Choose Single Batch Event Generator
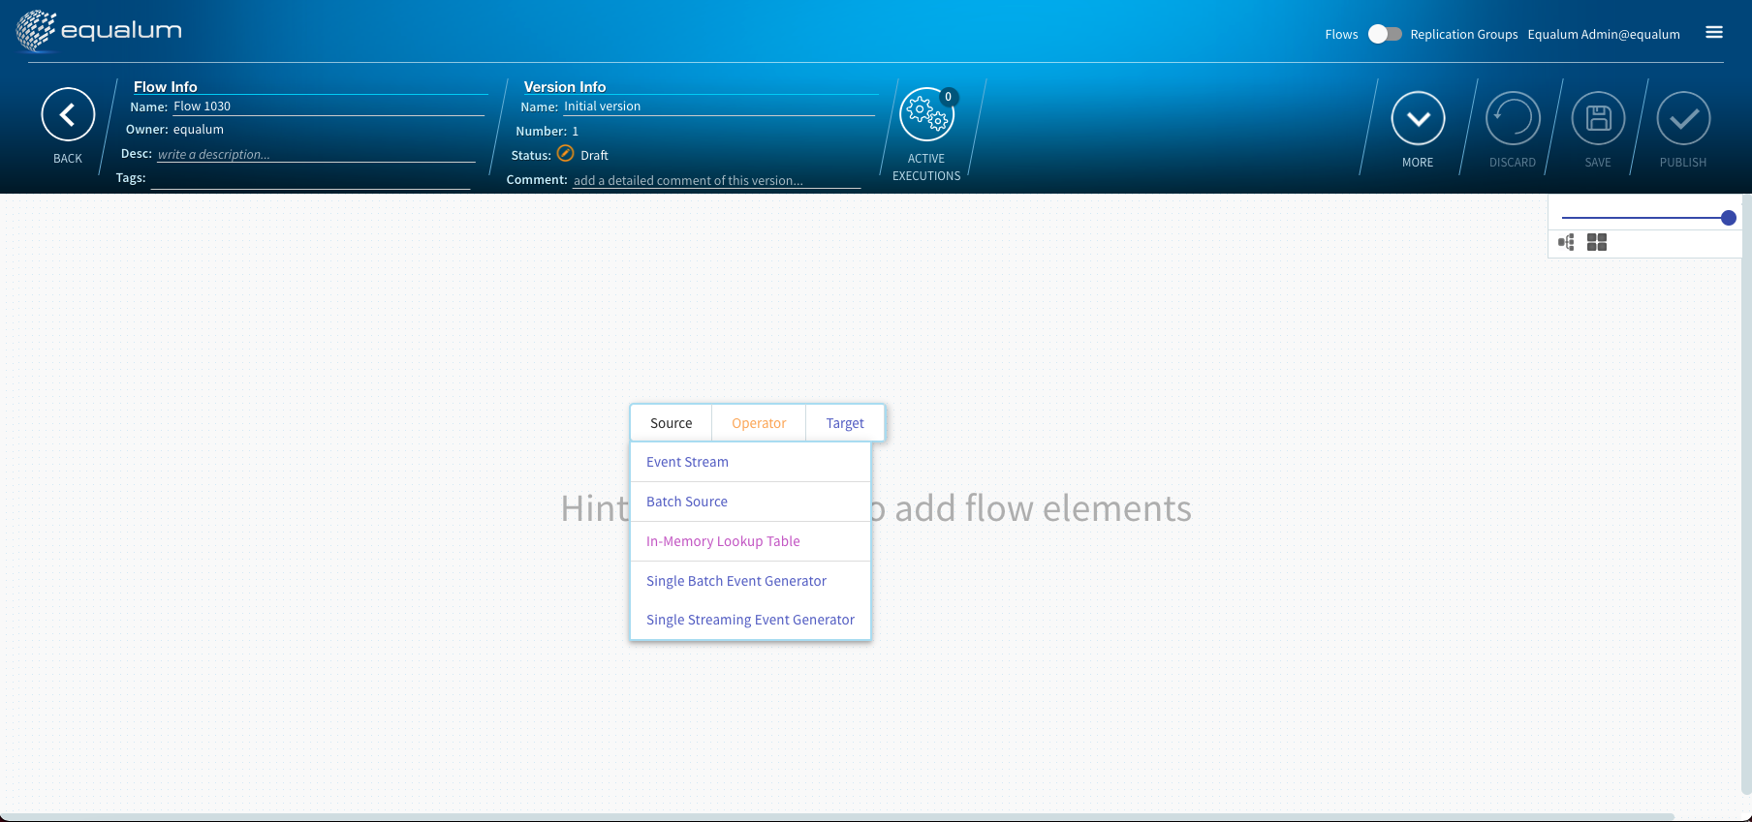The height and width of the screenshot is (822, 1752). click(751, 581)
